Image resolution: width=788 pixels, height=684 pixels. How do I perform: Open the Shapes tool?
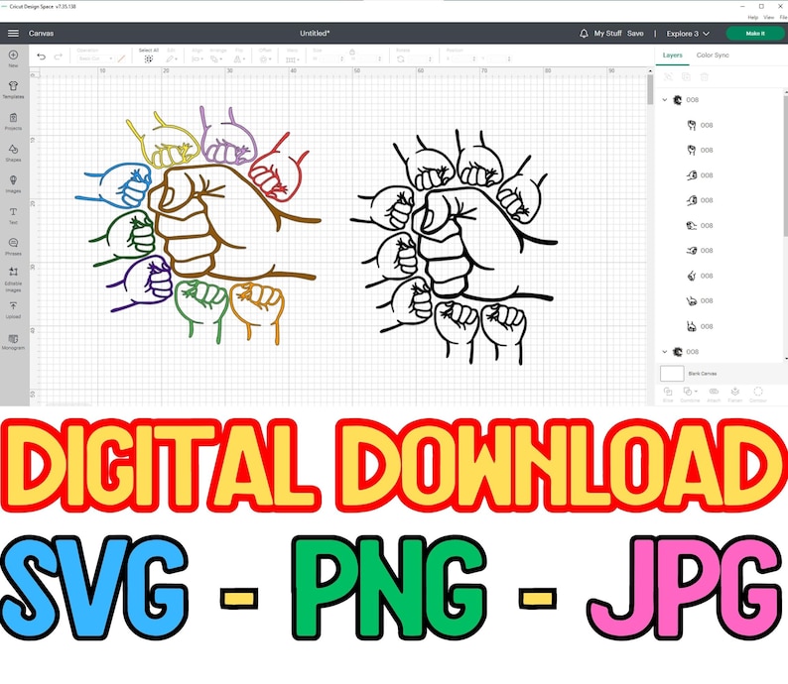point(14,153)
